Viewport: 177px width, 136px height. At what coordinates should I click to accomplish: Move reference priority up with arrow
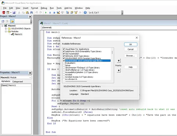pyautogui.click(x=119, y=60)
